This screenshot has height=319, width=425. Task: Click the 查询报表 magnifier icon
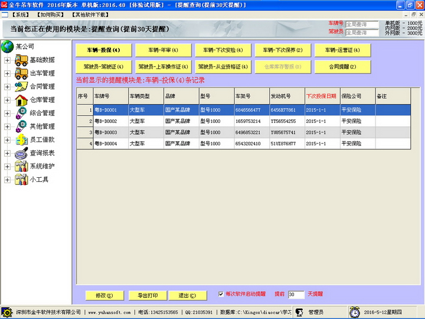pyautogui.click(x=22, y=154)
